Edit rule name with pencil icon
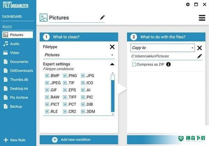209x146 pixels. click(102, 17)
